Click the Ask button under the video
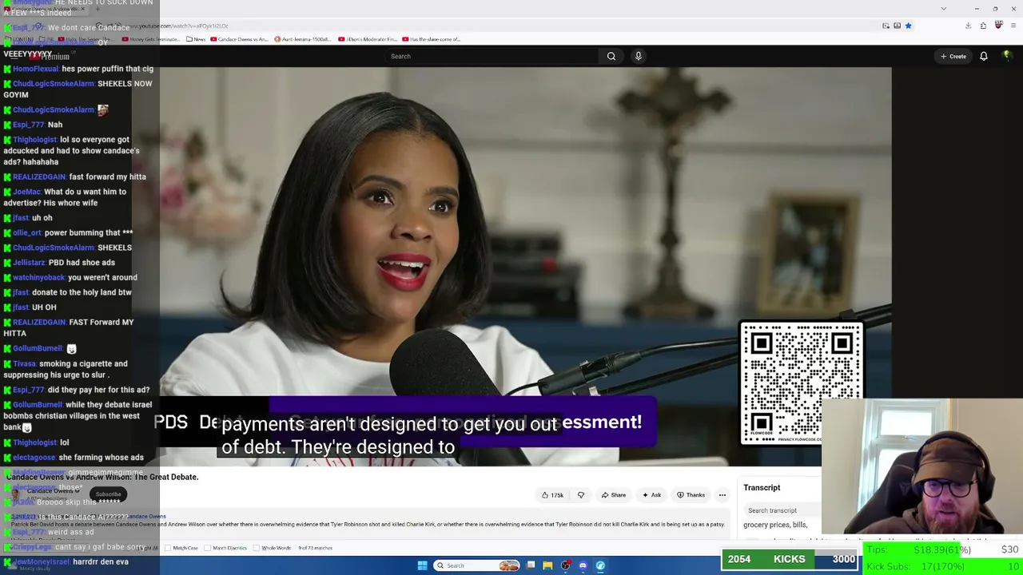Image resolution: width=1023 pixels, height=575 pixels. click(651, 495)
